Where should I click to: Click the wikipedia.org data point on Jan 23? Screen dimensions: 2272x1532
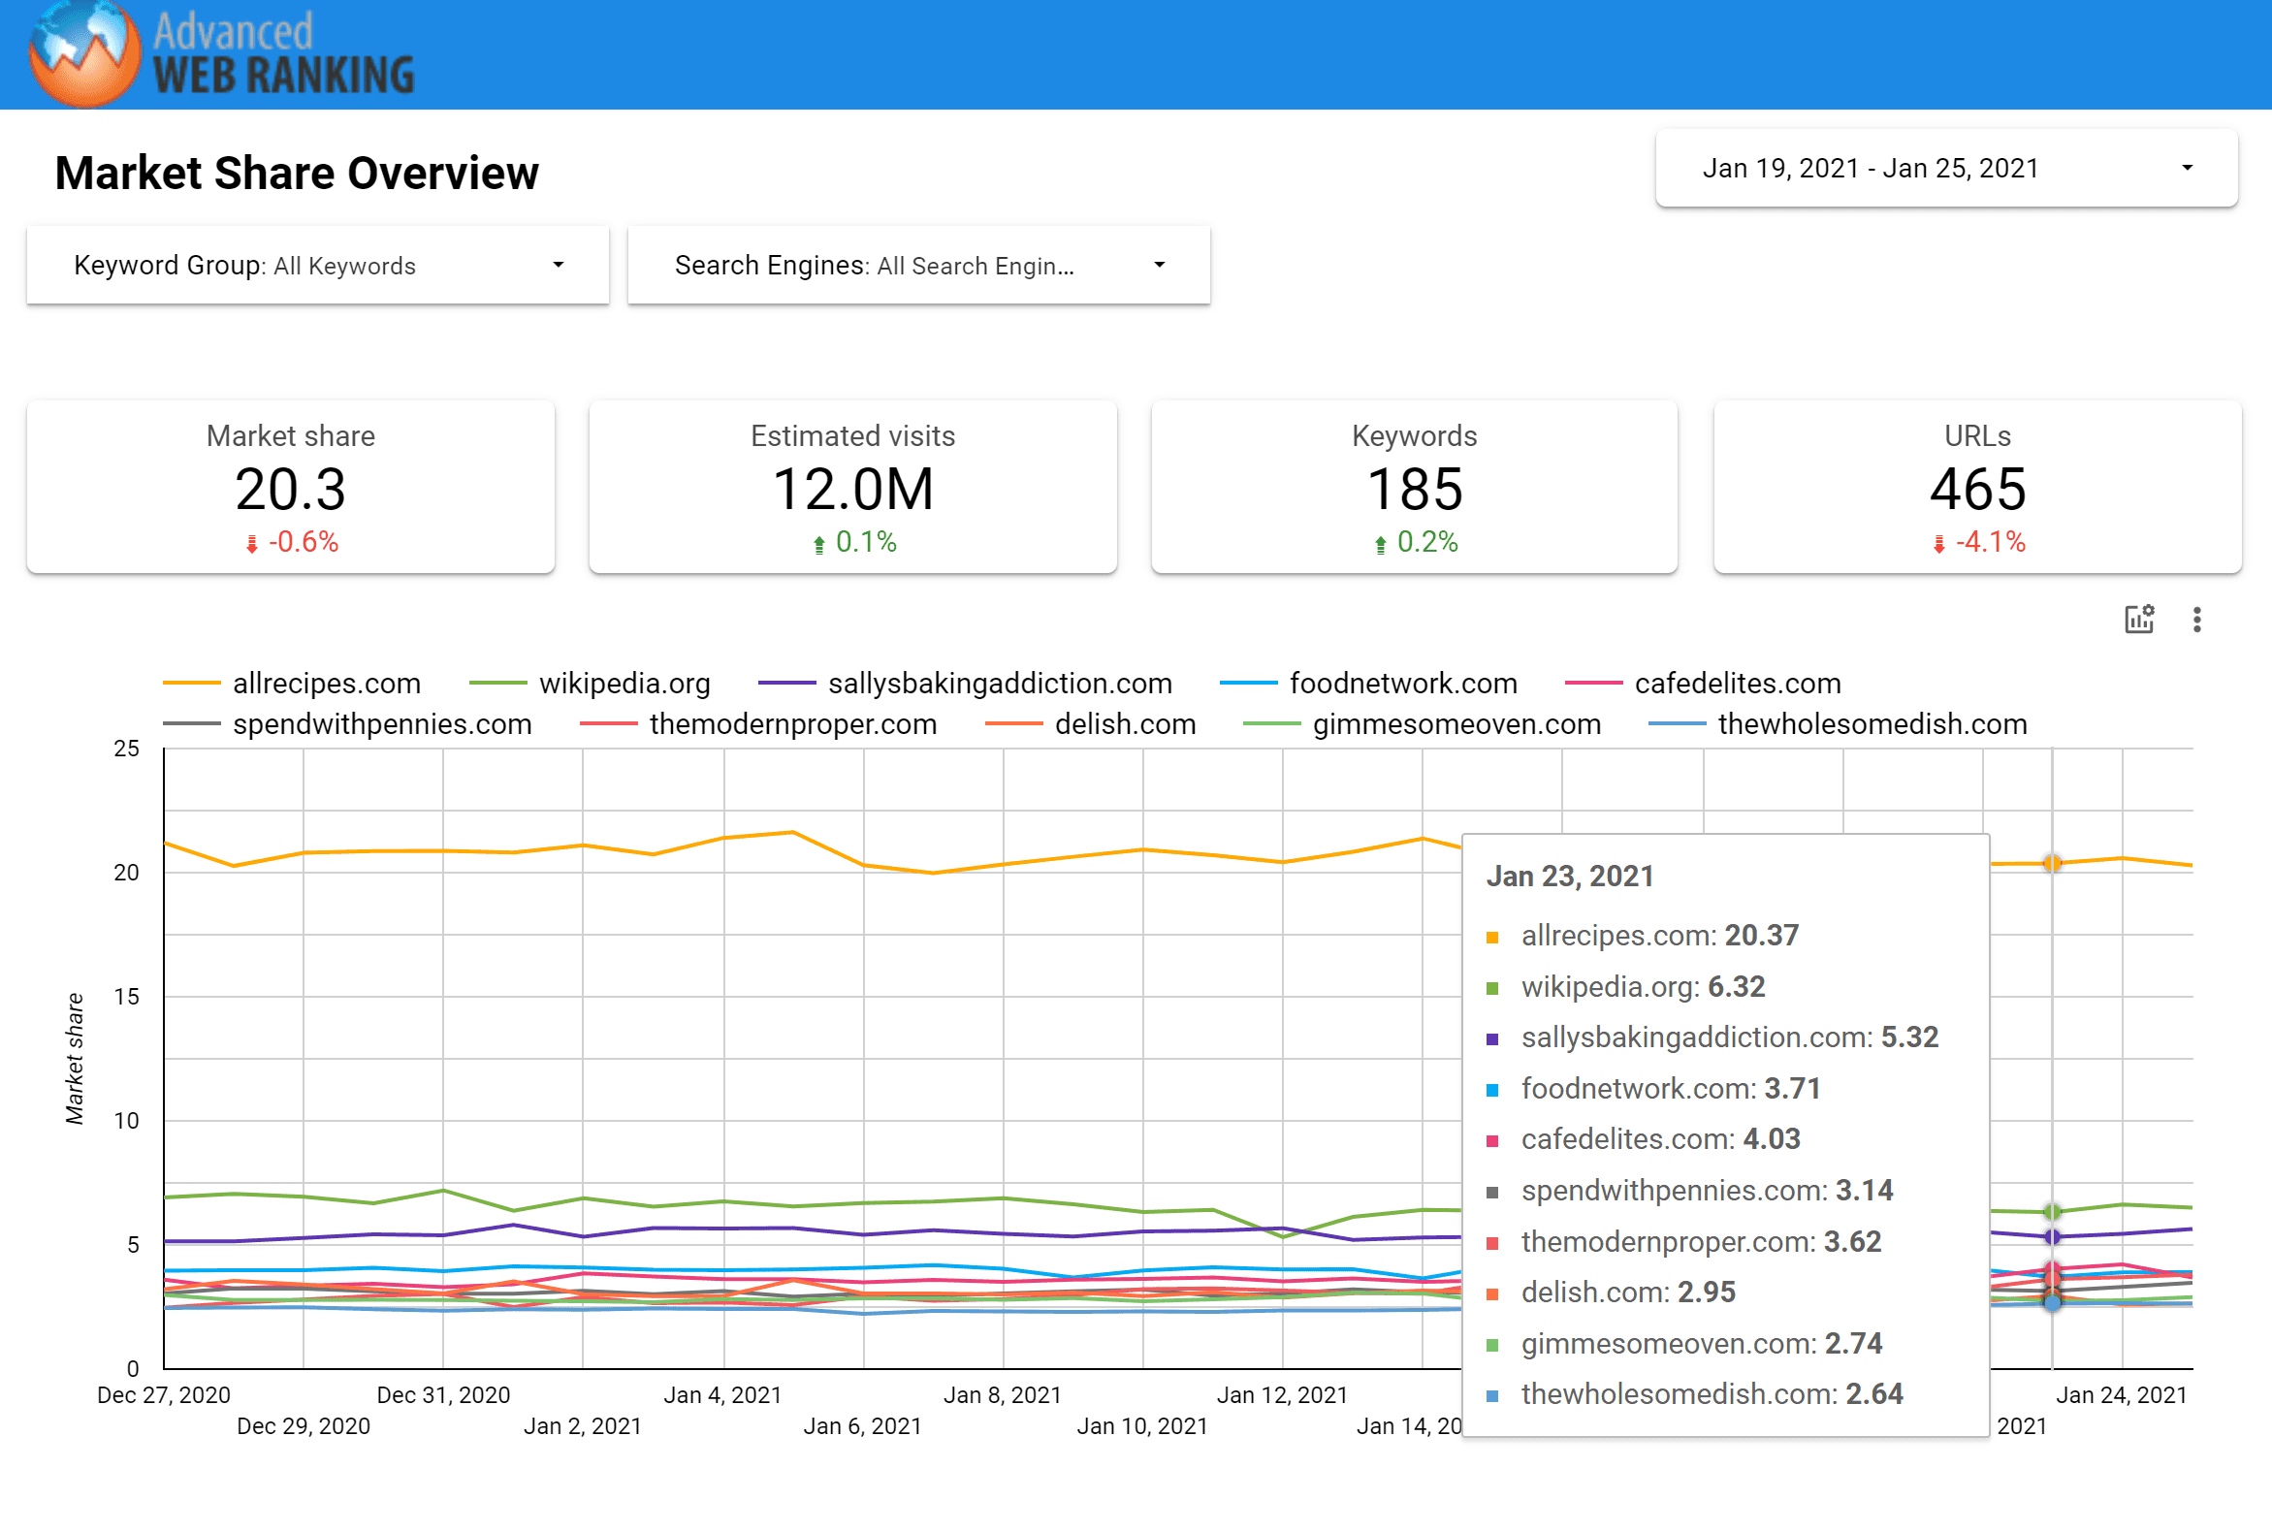click(x=2052, y=1211)
